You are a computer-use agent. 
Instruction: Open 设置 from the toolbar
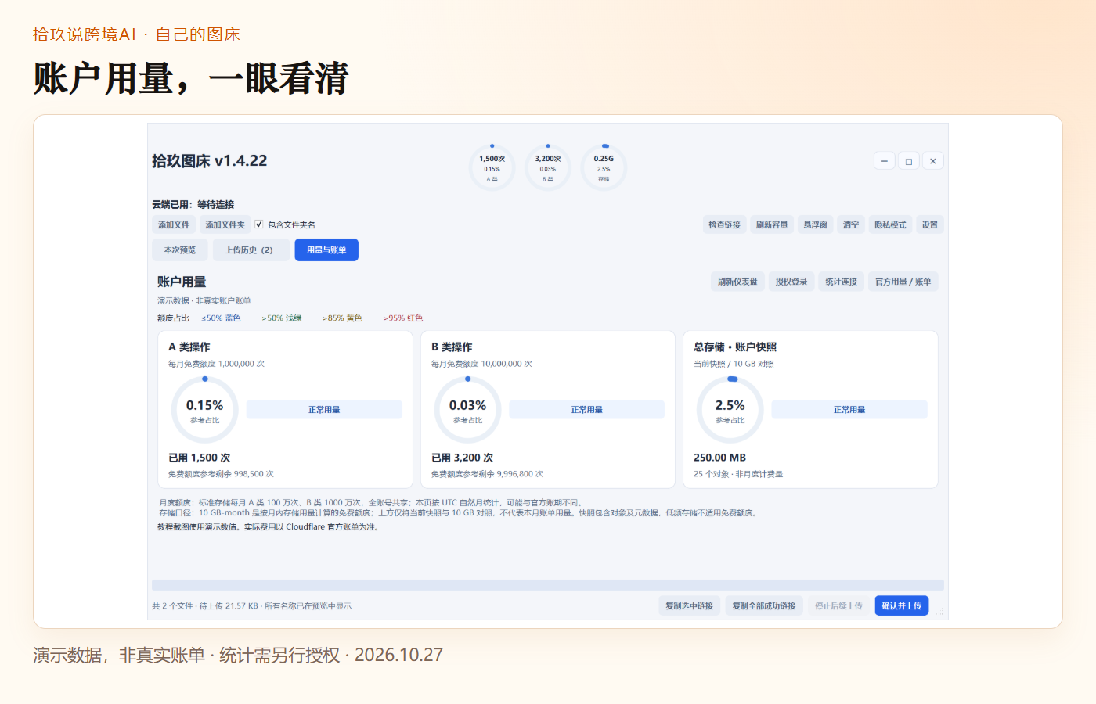[930, 224]
